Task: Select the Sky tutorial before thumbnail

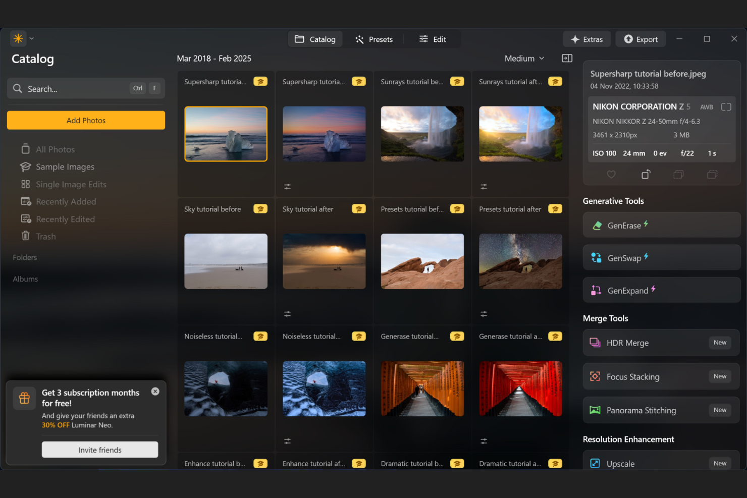Action: click(x=226, y=261)
